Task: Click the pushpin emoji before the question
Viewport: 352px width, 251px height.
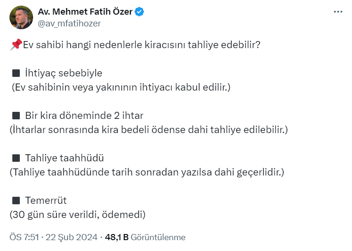Action: (16, 45)
